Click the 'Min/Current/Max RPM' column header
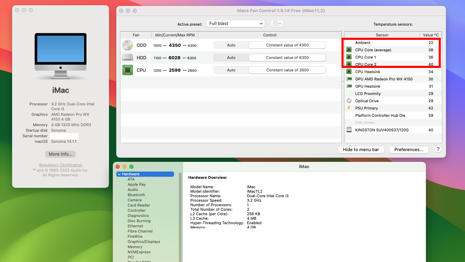The height and width of the screenshot is (262, 465). (x=175, y=35)
